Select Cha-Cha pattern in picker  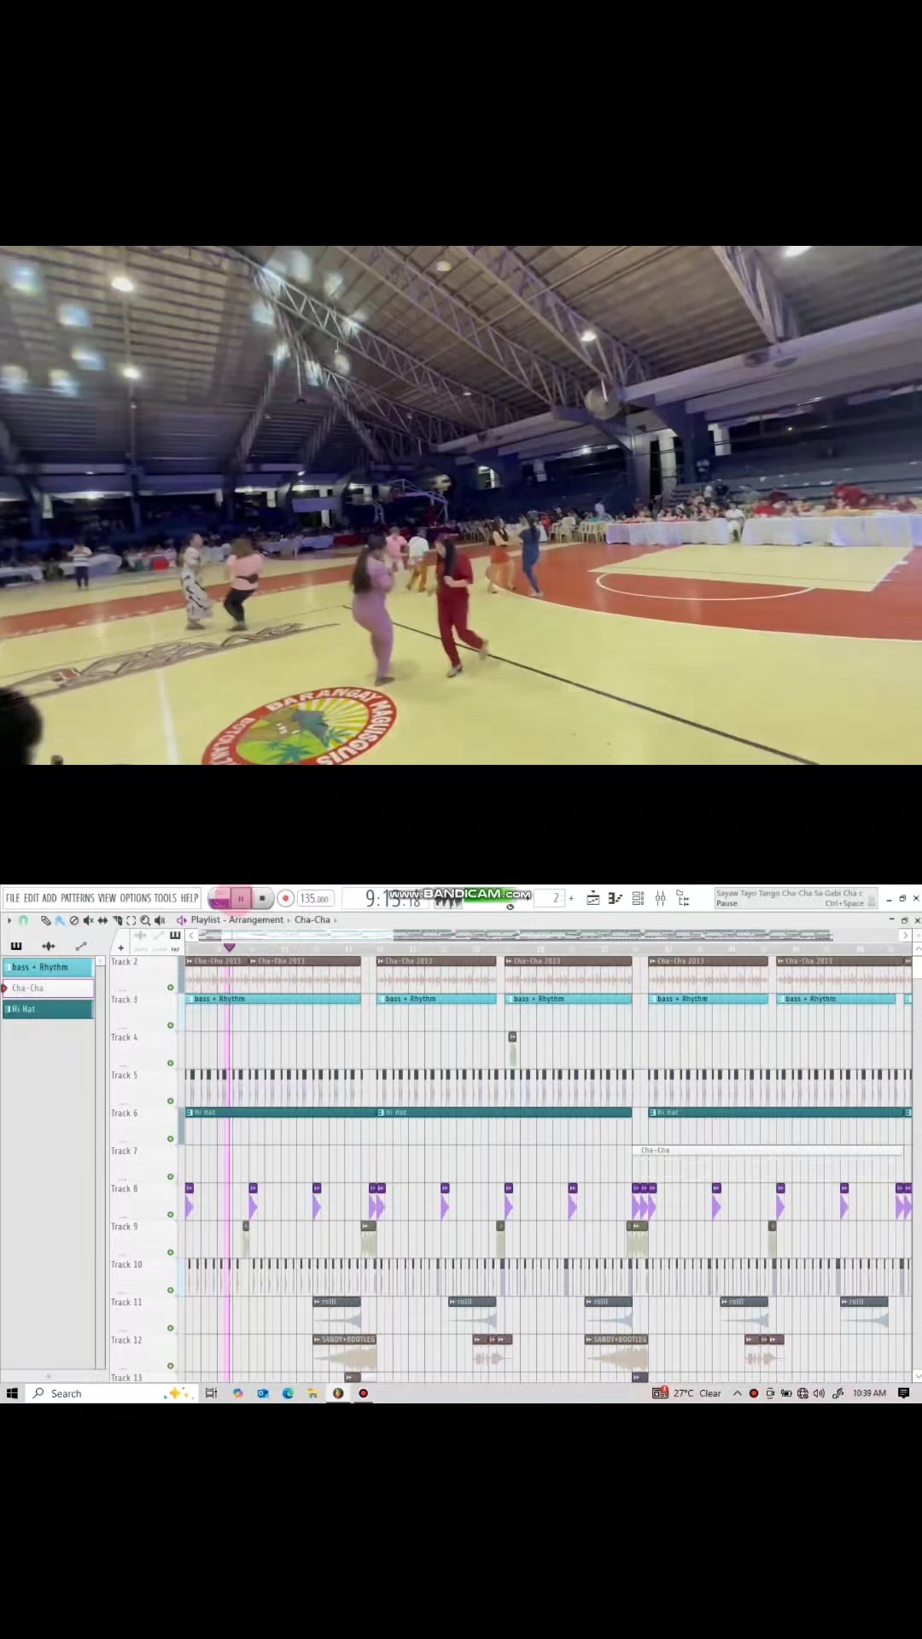[48, 988]
